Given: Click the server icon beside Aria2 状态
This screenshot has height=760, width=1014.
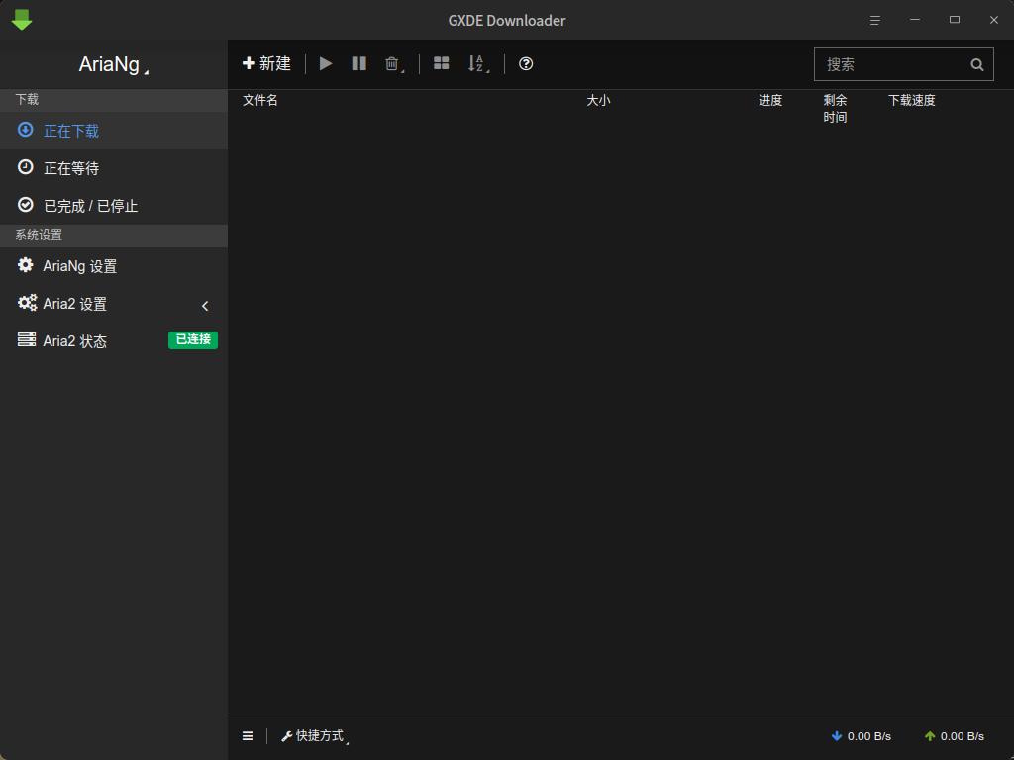Looking at the screenshot, I should pos(27,340).
